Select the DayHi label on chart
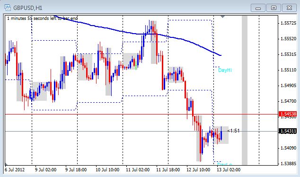Viewport: 300px width, 177px height. pos(225,70)
